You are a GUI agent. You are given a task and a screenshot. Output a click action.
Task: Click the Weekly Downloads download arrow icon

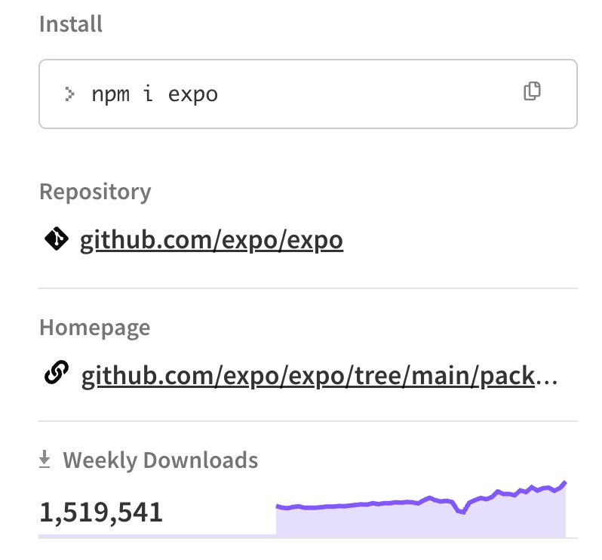click(x=45, y=460)
